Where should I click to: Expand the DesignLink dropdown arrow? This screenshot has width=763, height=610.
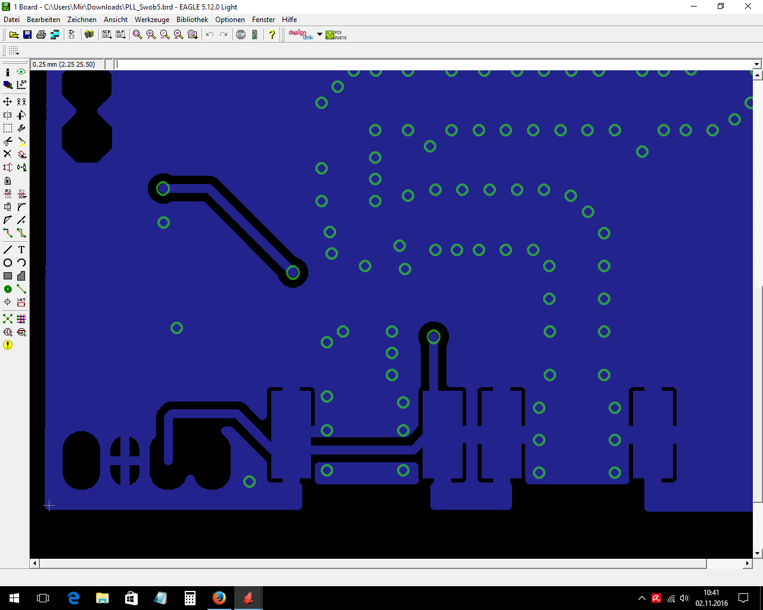[320, 35]
